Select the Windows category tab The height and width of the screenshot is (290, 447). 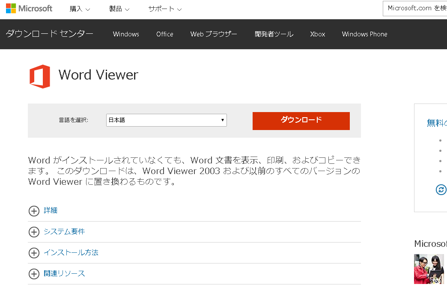point(126,34)
